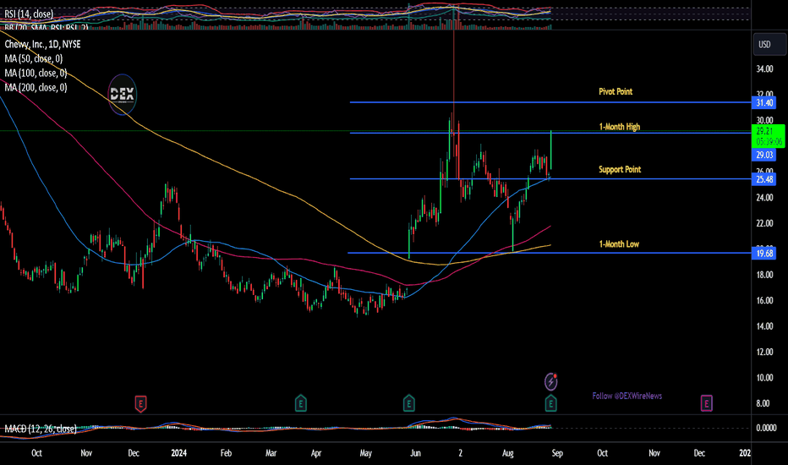Click the 14.00 price axis label

[x=764, y=325]
